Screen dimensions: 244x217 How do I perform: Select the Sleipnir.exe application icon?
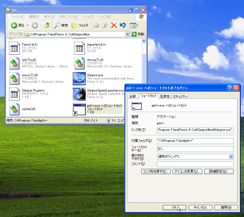[79, 78]
